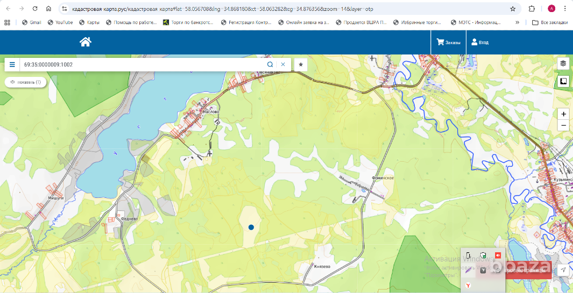The height and width of the screenshot is (293, 573).
Task: Toggle the показать (1) eye chip
Action: point(25,82)
